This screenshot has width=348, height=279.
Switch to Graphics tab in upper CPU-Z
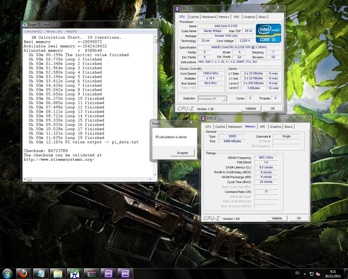click(250, 17)
